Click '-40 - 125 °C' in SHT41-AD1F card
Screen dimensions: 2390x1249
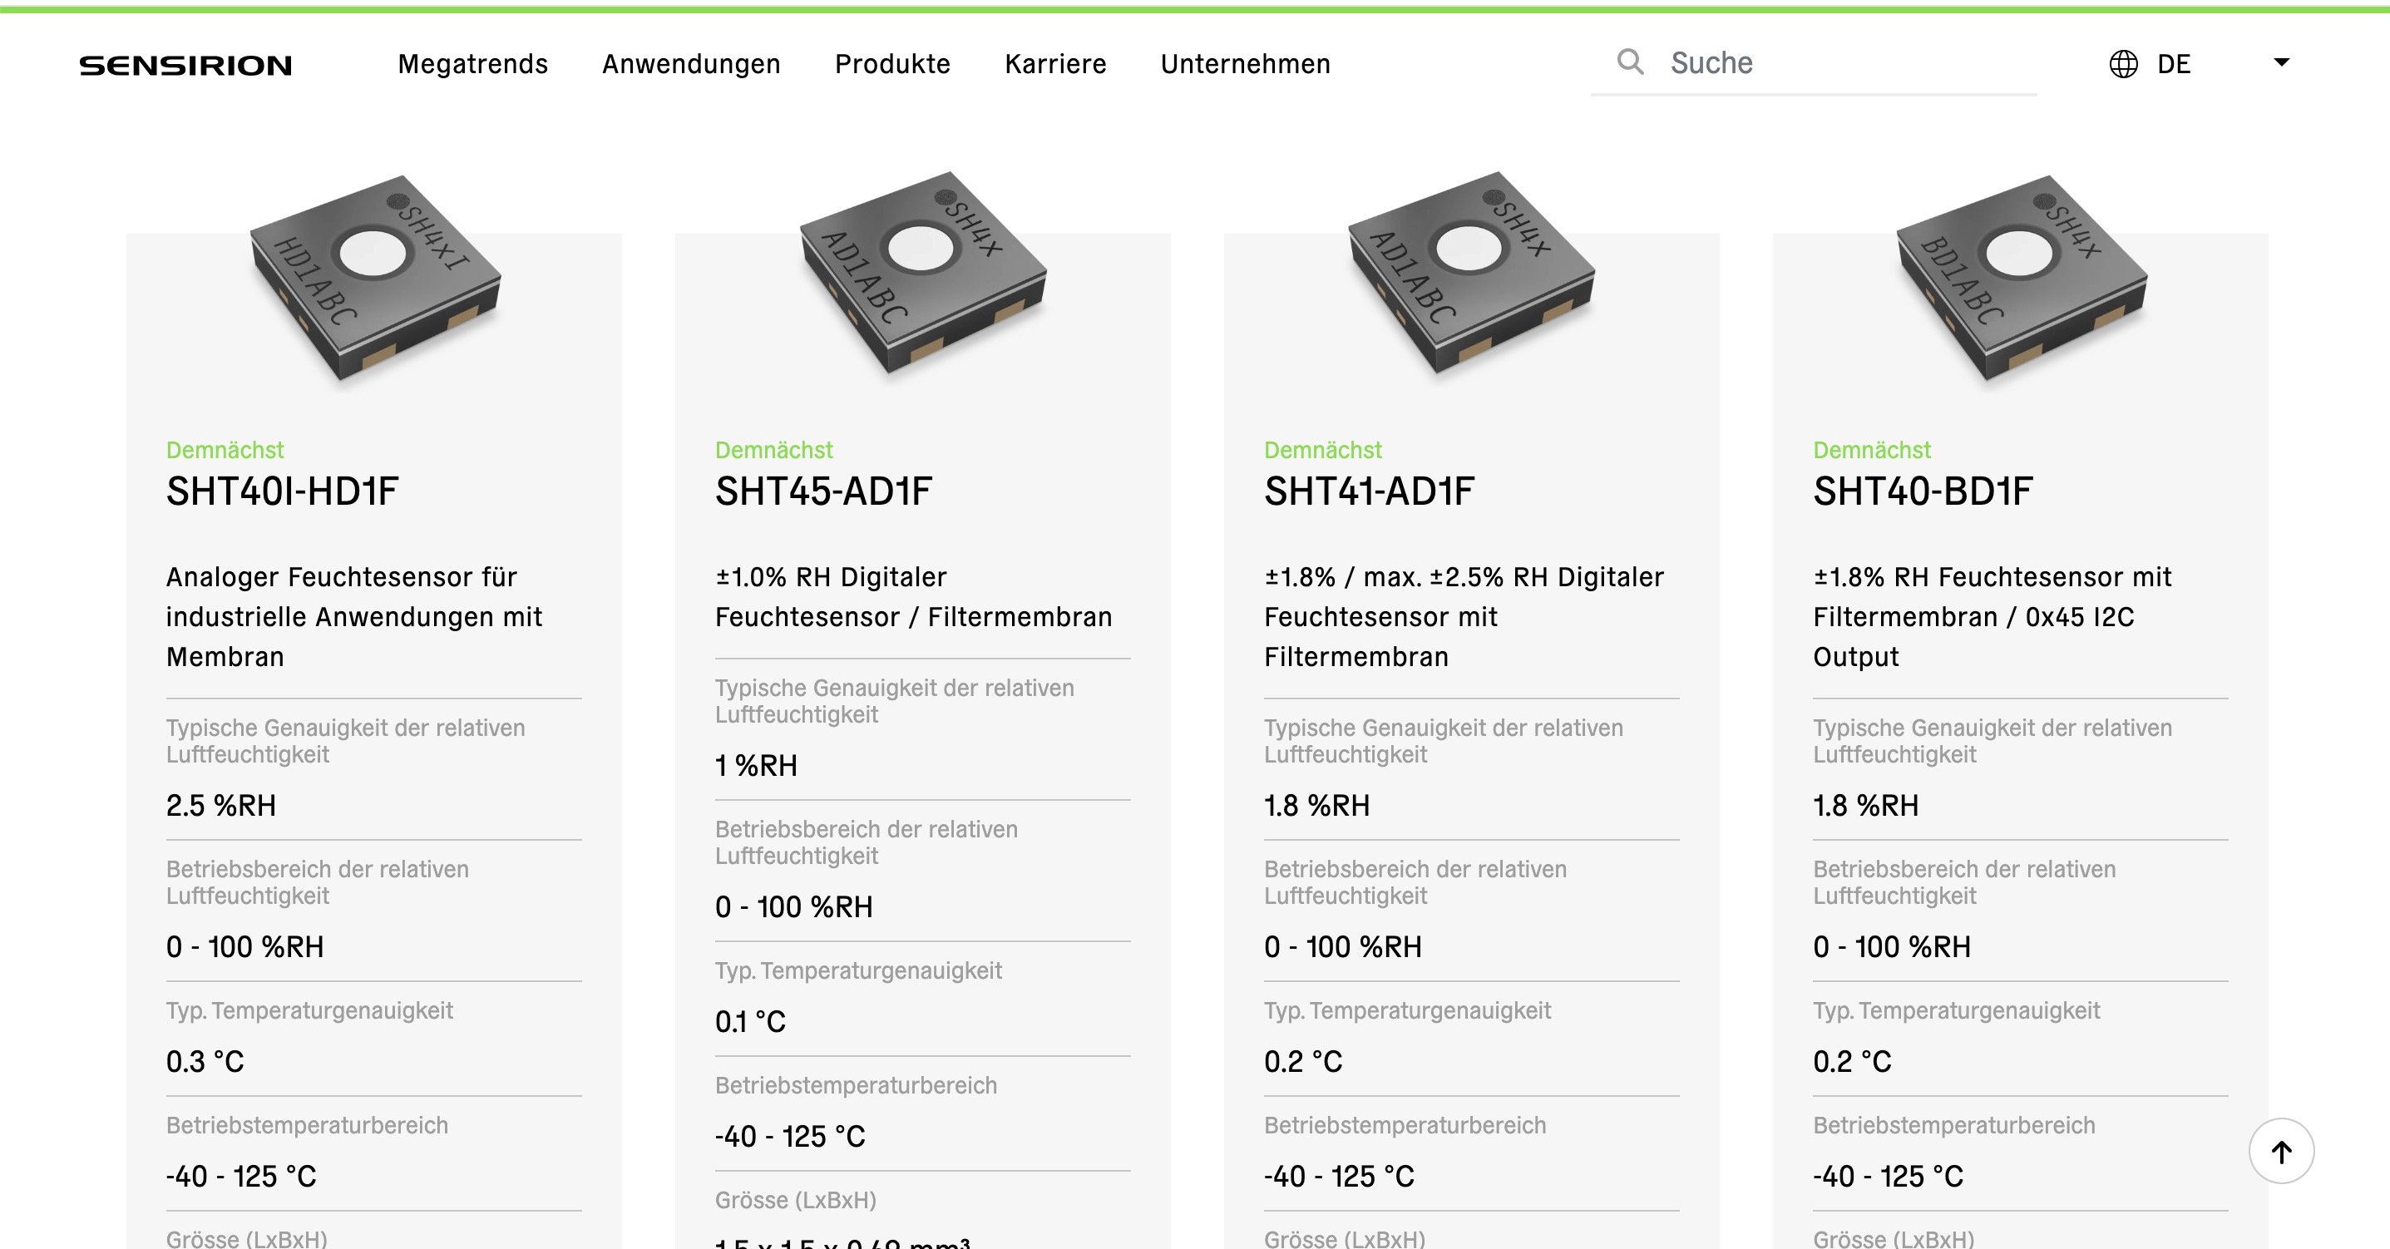(x=1340, y=1177)
